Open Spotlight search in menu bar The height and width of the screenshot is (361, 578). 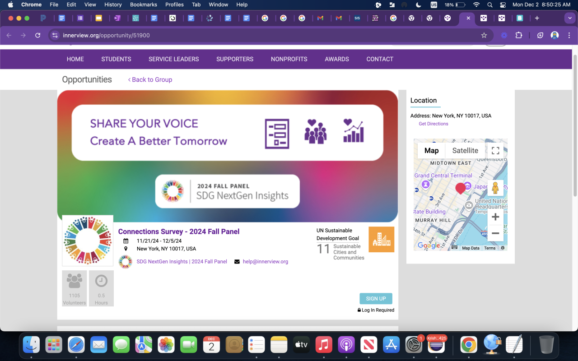point(490,5)
